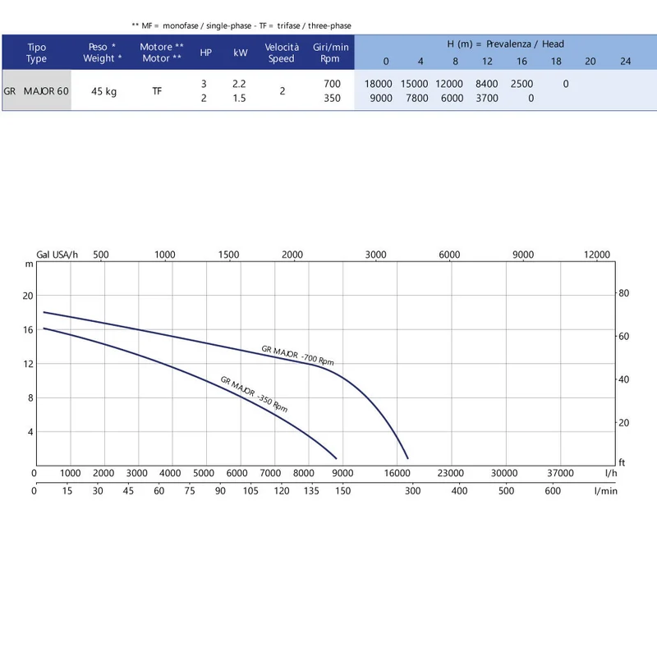Click the Giri/min Rpm column header
657x657 pixels.
[x=331, y=53]
